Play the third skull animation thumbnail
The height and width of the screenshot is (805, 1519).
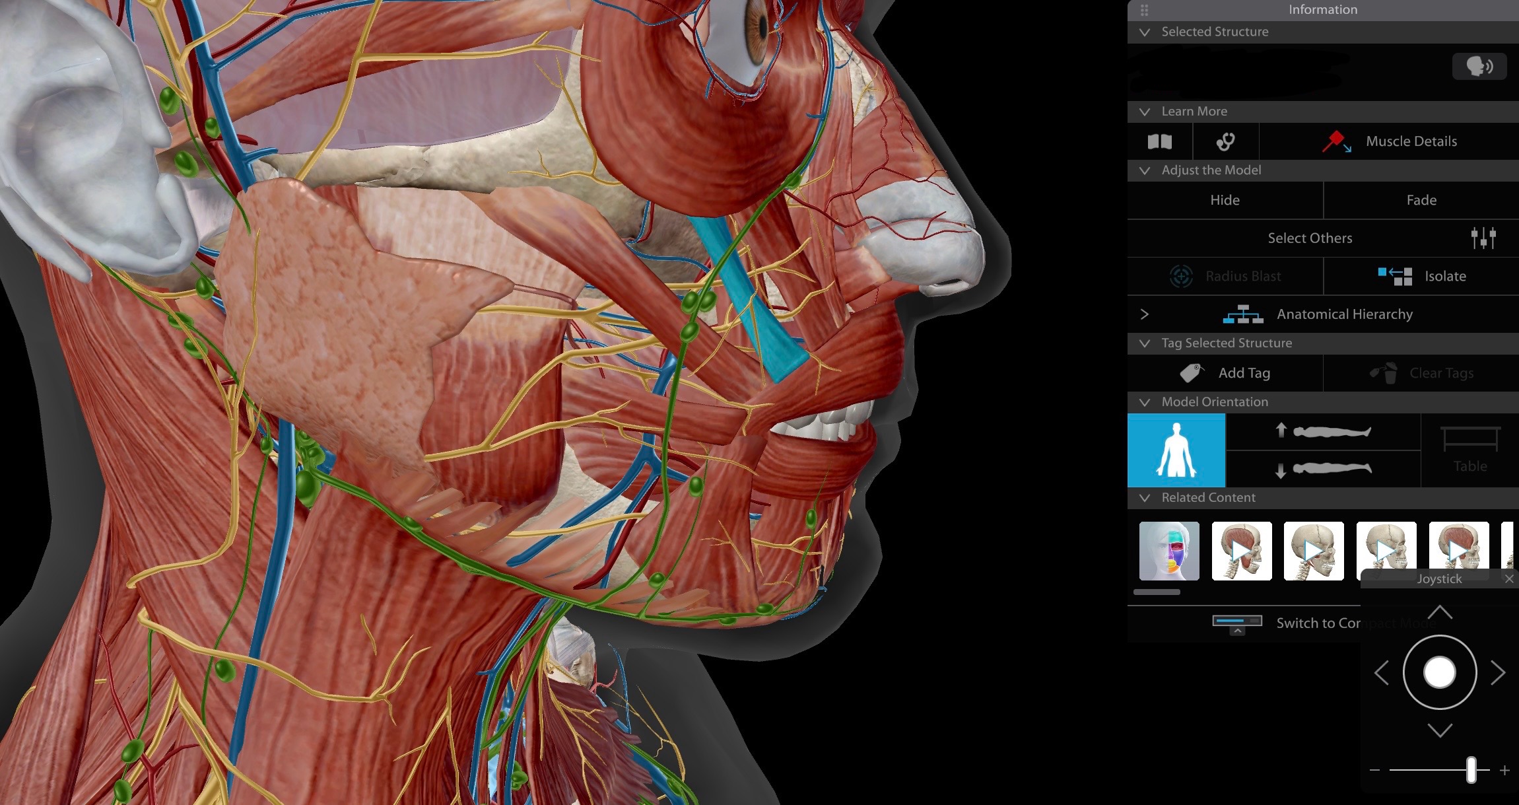(x=1386, y=551)
